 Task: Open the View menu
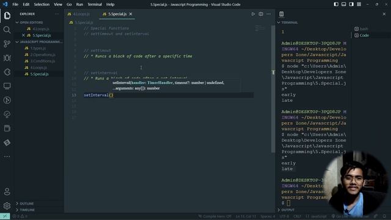[x=58, y=4]
